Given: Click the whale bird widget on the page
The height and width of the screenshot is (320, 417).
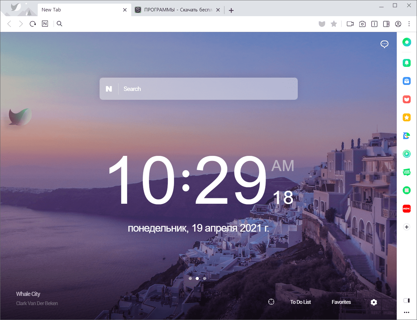Looking at the screenshot, I should click(20, 117).
